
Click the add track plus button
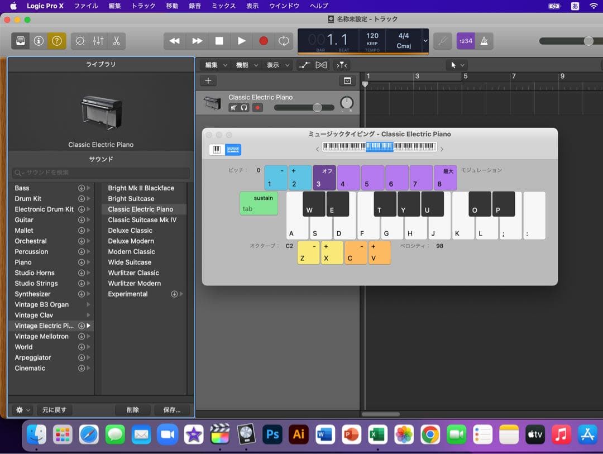[x=208, y=81]
